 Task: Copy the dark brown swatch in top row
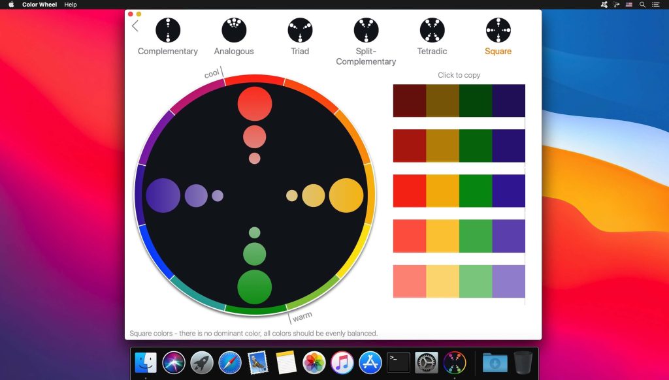click(x=443, y=101)
